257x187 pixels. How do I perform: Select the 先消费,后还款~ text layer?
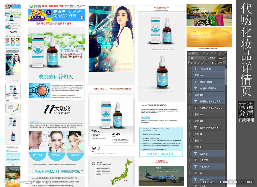coord(208,88)
